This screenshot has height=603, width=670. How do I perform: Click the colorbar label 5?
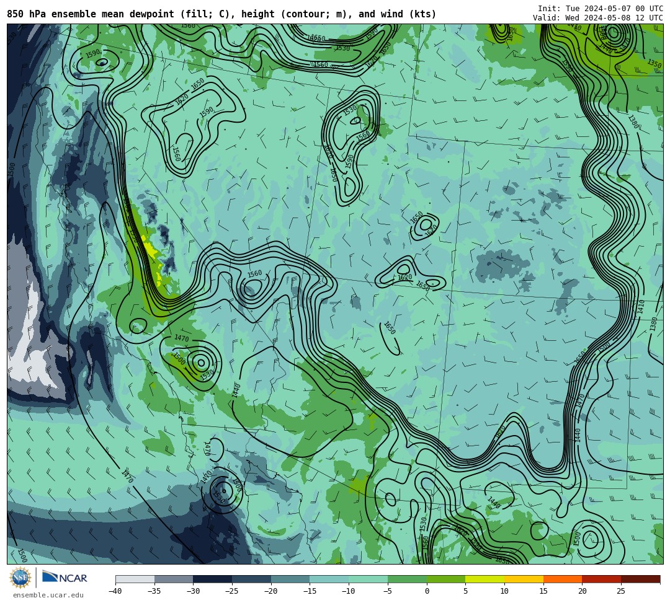465,591
